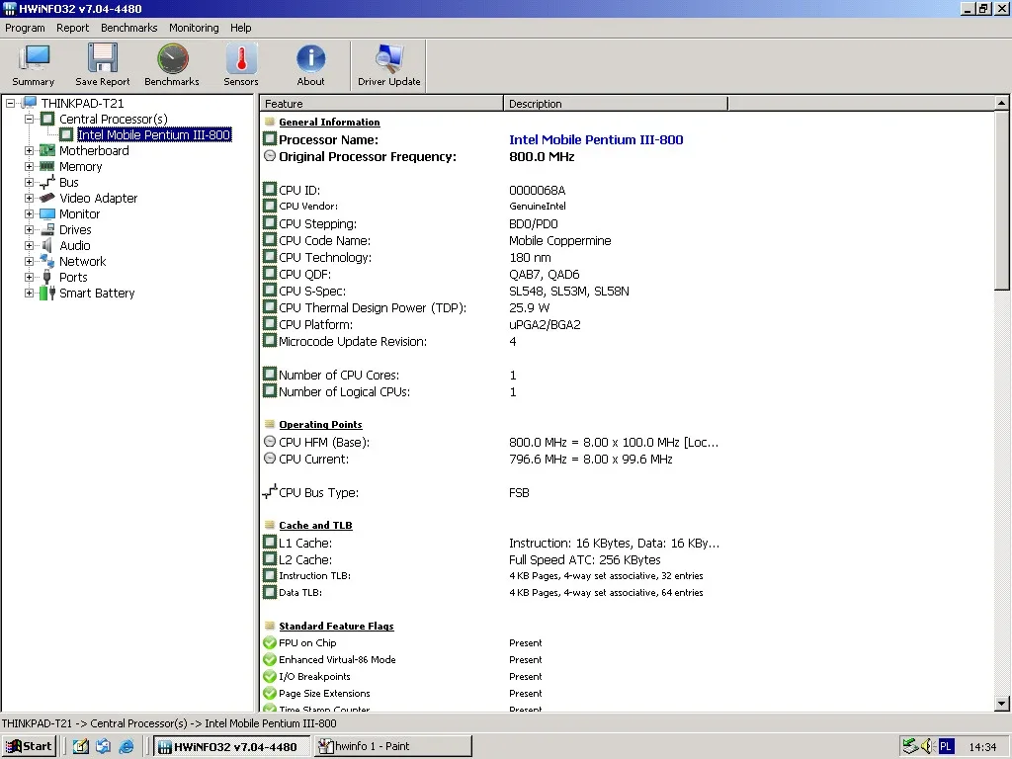Viewport: 1012px width, 759px height.
Task: Select the Bus icon in tree
Action: (47, 182)
